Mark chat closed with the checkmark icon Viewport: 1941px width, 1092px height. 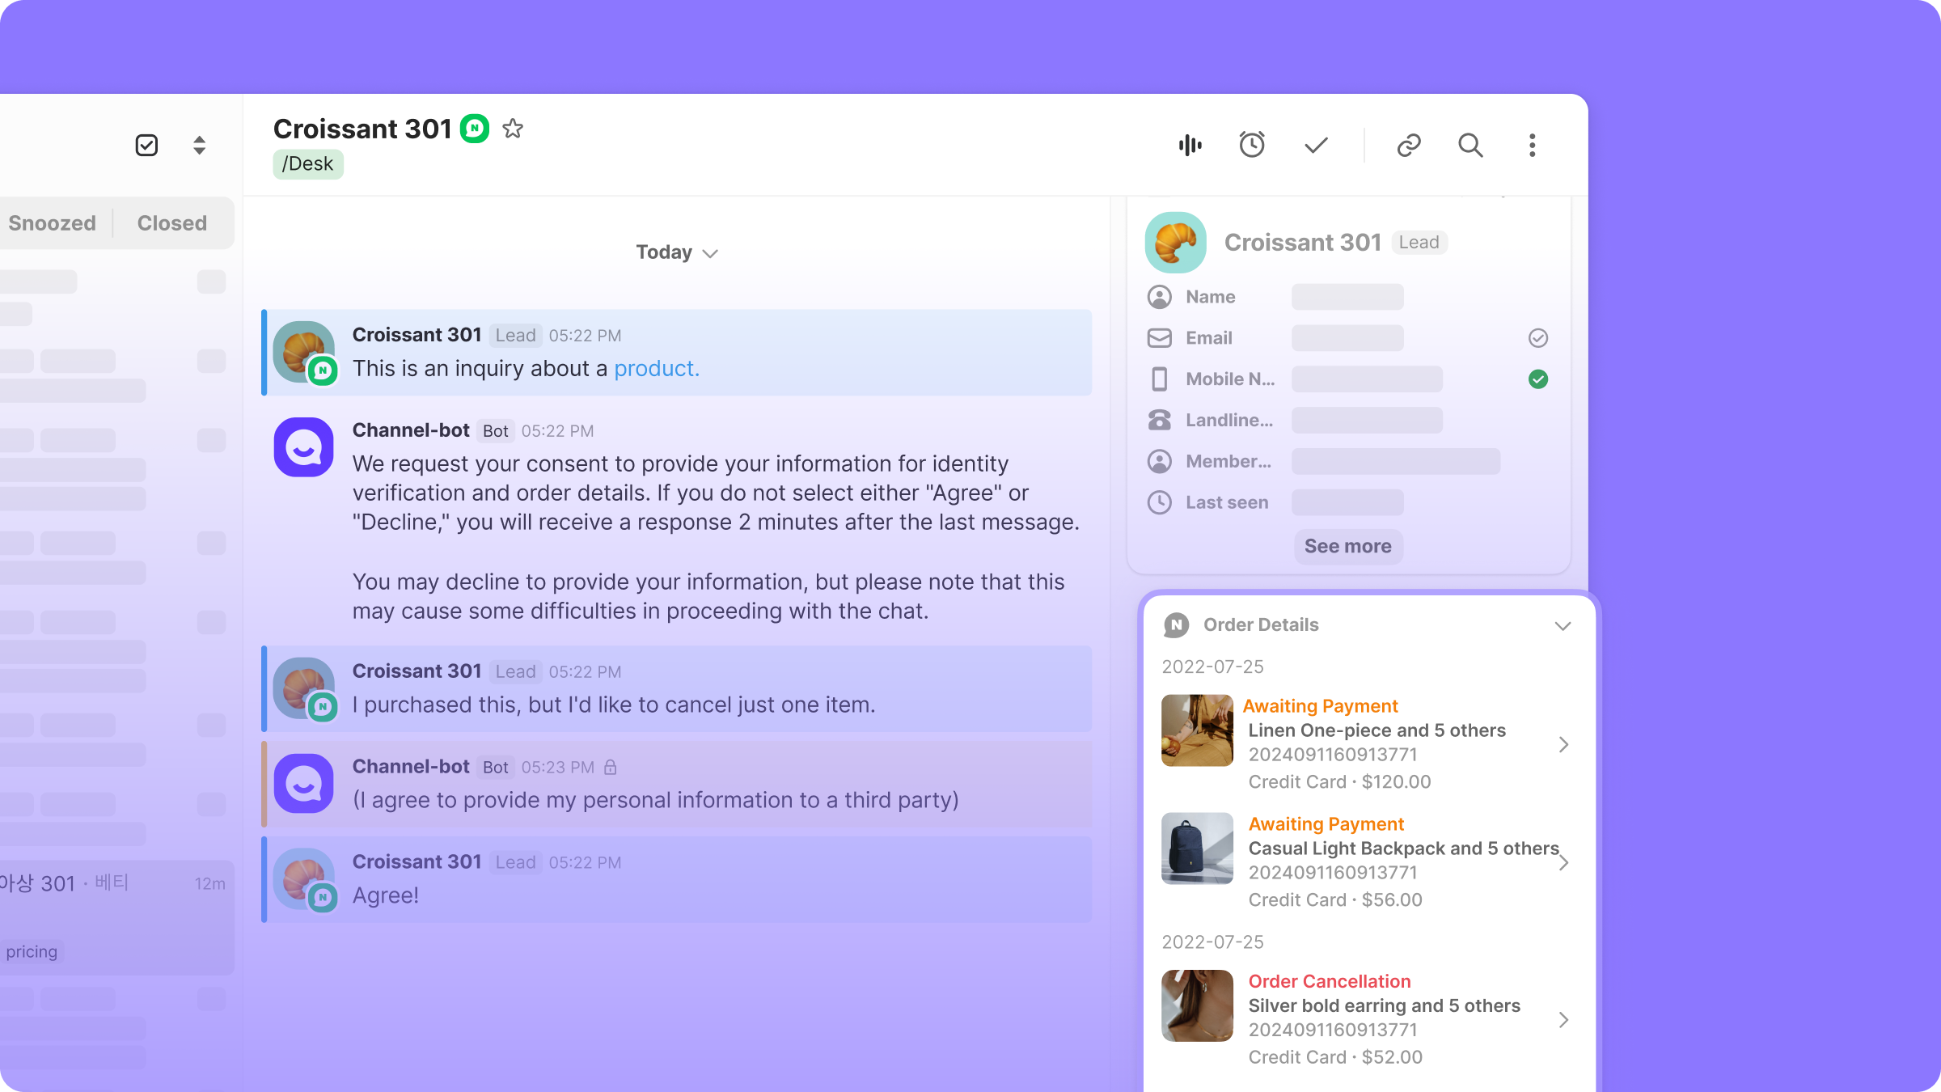(x=1316, y=146)
